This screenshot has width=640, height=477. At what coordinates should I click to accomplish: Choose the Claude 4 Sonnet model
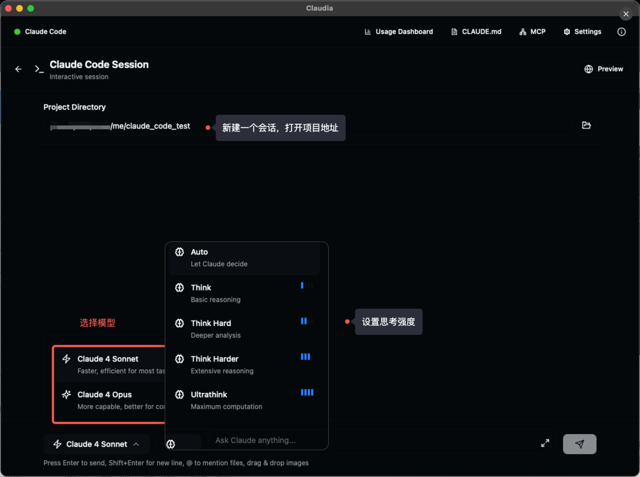point(110,365)
